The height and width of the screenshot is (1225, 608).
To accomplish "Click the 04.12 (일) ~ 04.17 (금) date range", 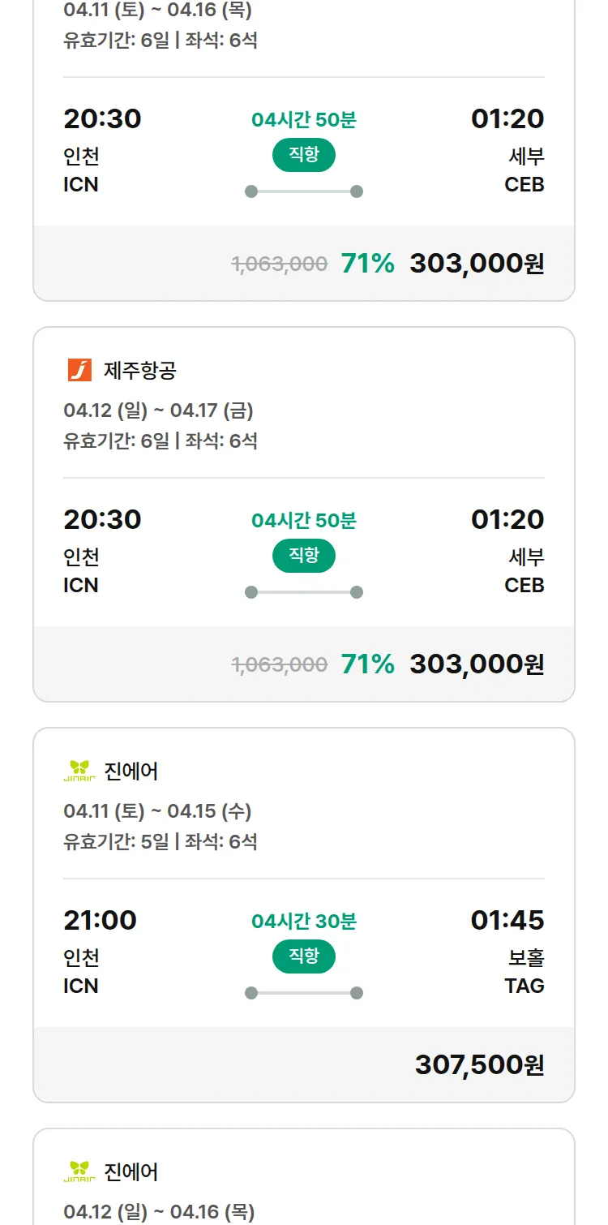I will point(158,410).
